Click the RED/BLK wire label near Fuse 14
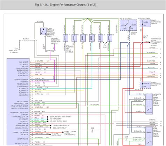The image size is (166, 146). tap(138, 90)
